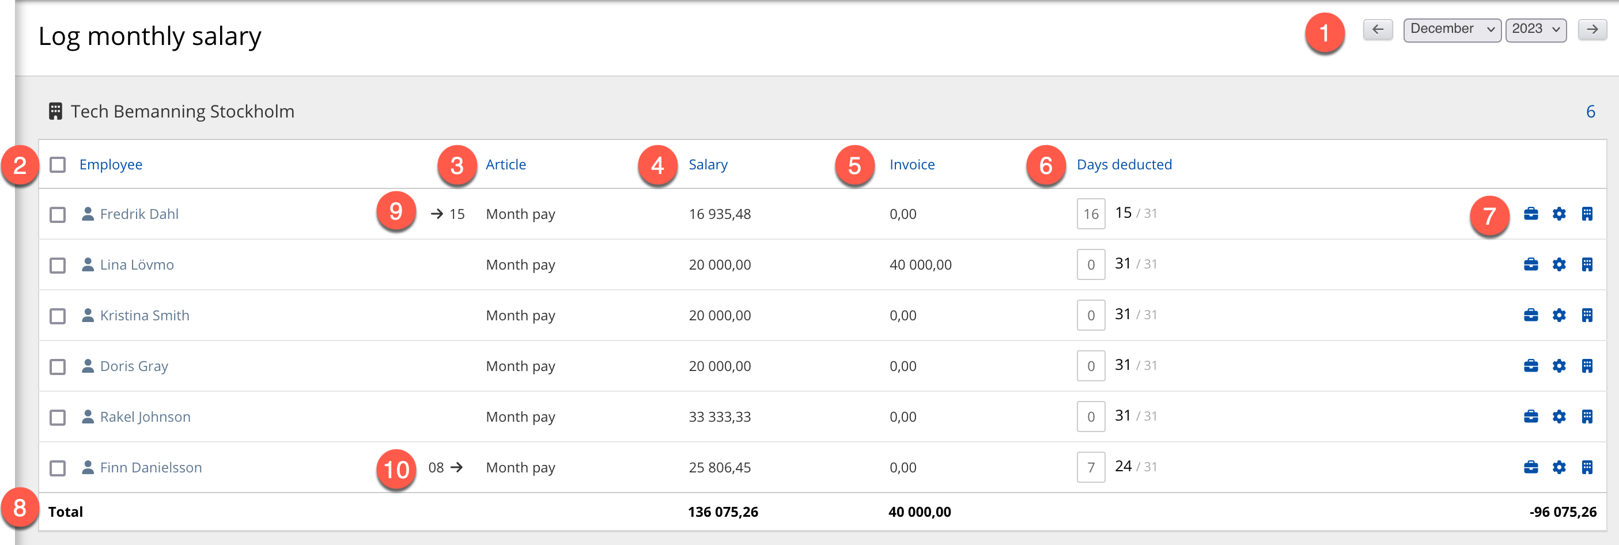Click Finn Danielsson's days deducted input

pos(1091,468)
